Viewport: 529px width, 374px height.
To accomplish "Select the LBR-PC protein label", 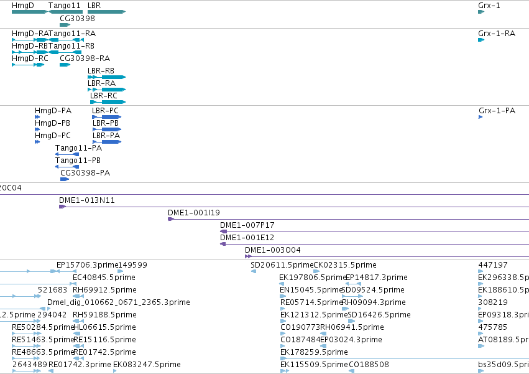I will tap(105, 111).
